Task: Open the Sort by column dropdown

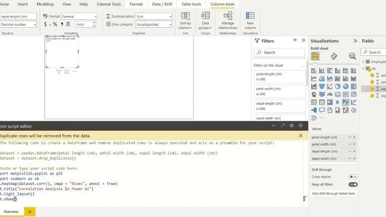Action: click(185, 20)
